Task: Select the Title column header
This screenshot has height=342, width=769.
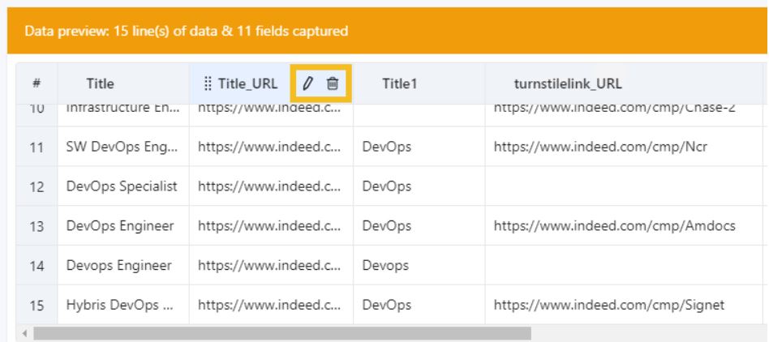Action: coord(101,83)
